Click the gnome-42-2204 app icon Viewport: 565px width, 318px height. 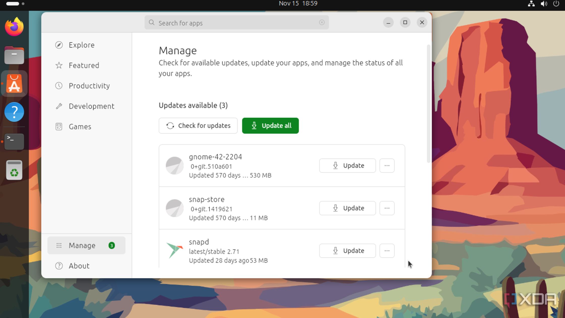[175, 166]
